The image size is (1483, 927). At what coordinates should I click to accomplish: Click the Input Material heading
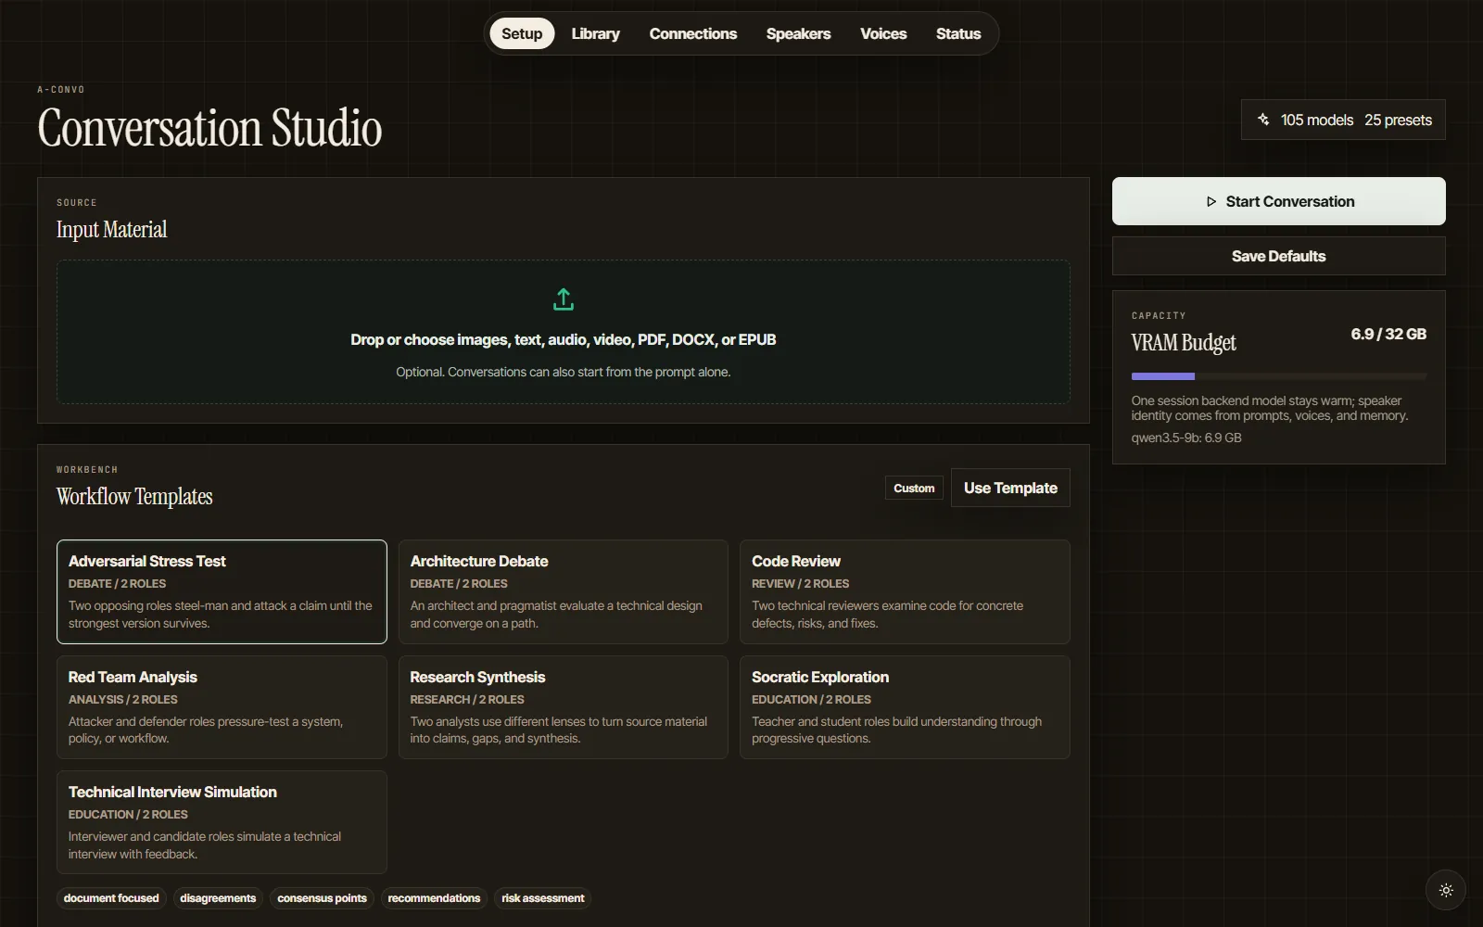pos(111,230)
